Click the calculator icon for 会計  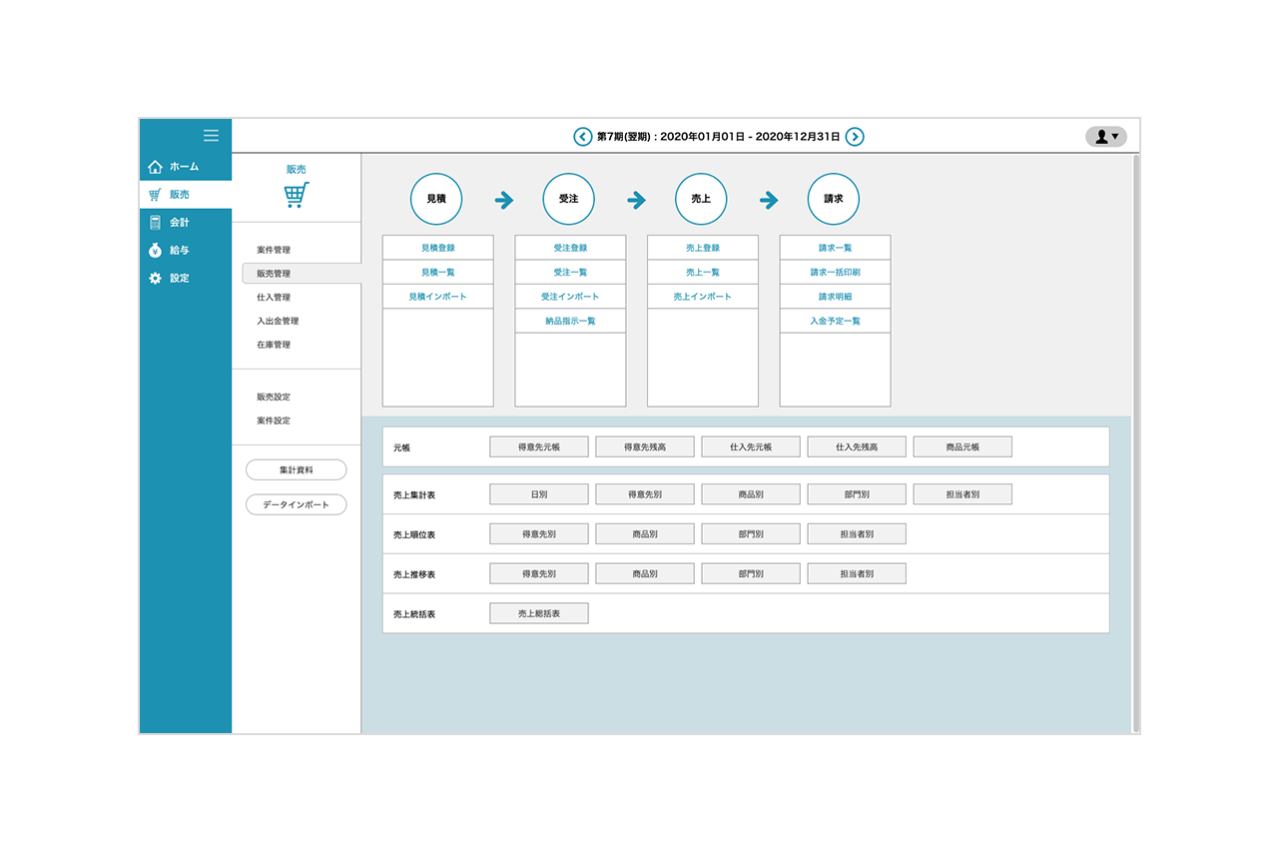click(155, 223)
